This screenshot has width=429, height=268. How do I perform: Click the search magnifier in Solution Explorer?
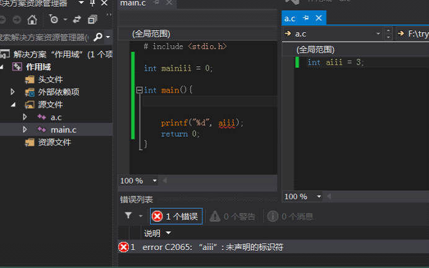[98, 37]
